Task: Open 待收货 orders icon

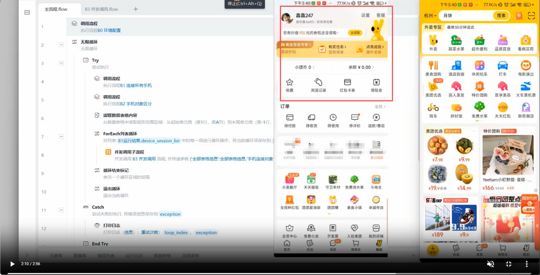Action: tap(311, 121)
